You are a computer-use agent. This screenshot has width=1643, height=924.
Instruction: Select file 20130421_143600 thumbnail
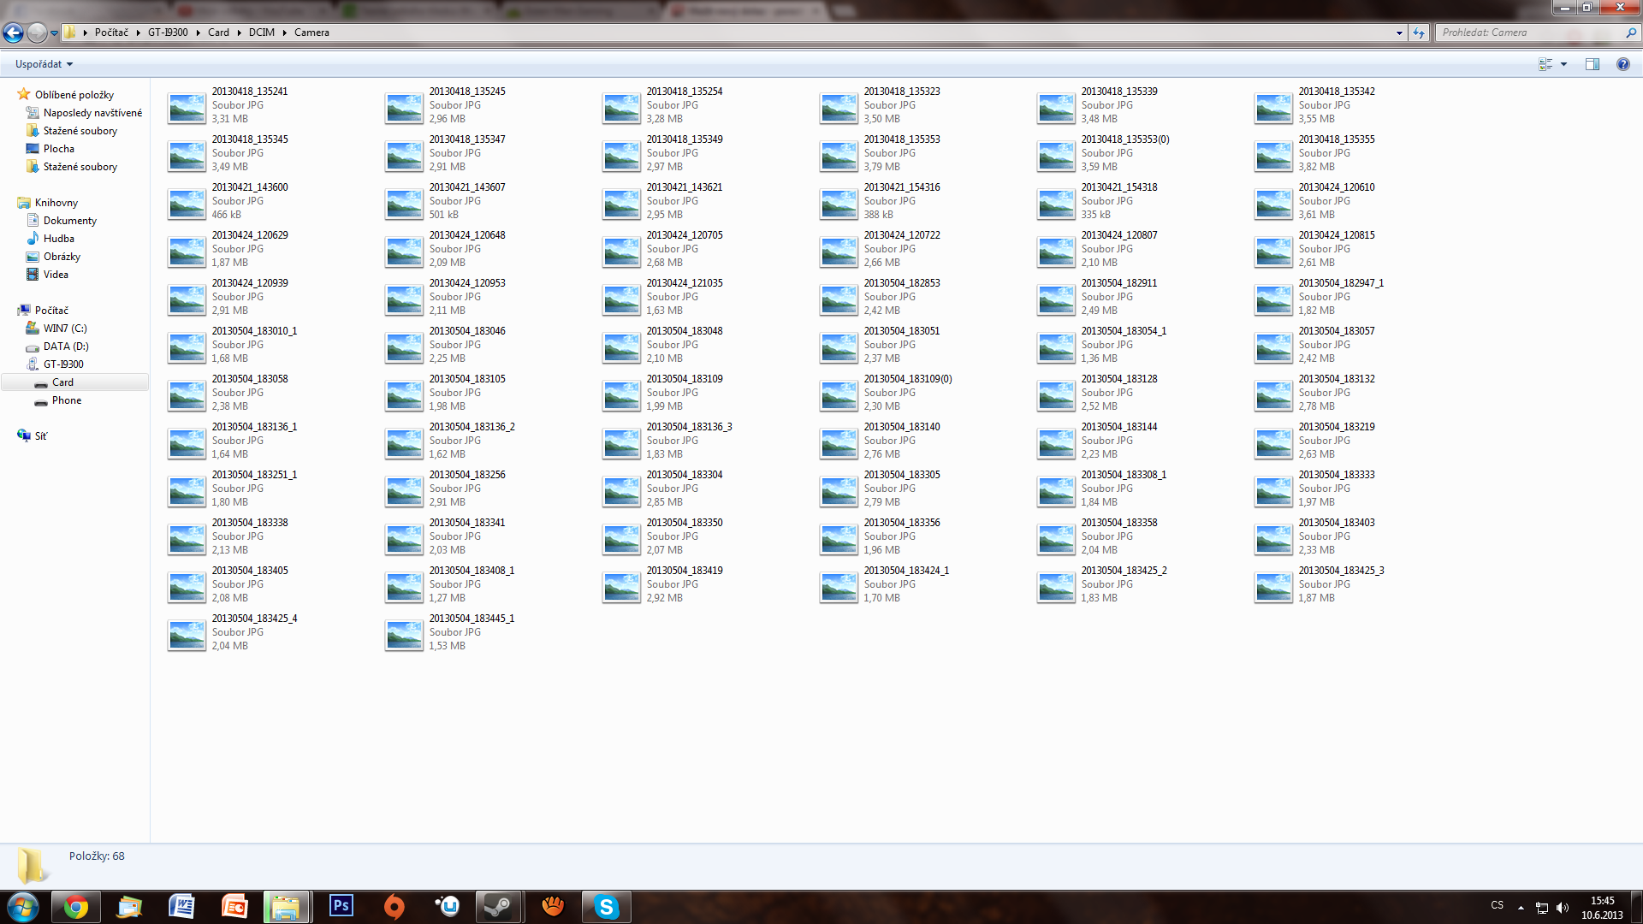point(187,204)
